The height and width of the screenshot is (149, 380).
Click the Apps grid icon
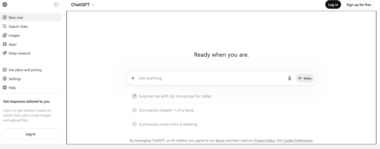click(4, 44)
